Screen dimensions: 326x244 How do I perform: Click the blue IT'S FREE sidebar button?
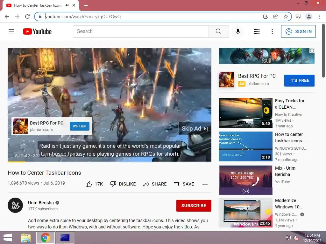[299, 80]
